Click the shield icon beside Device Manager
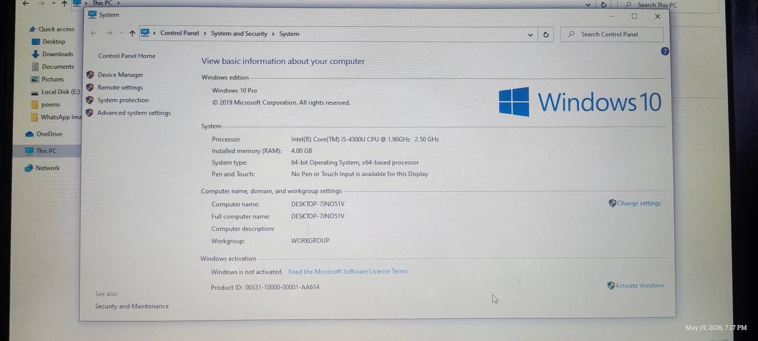The width and height of the screenshot is (758, 341). point(90,75)
